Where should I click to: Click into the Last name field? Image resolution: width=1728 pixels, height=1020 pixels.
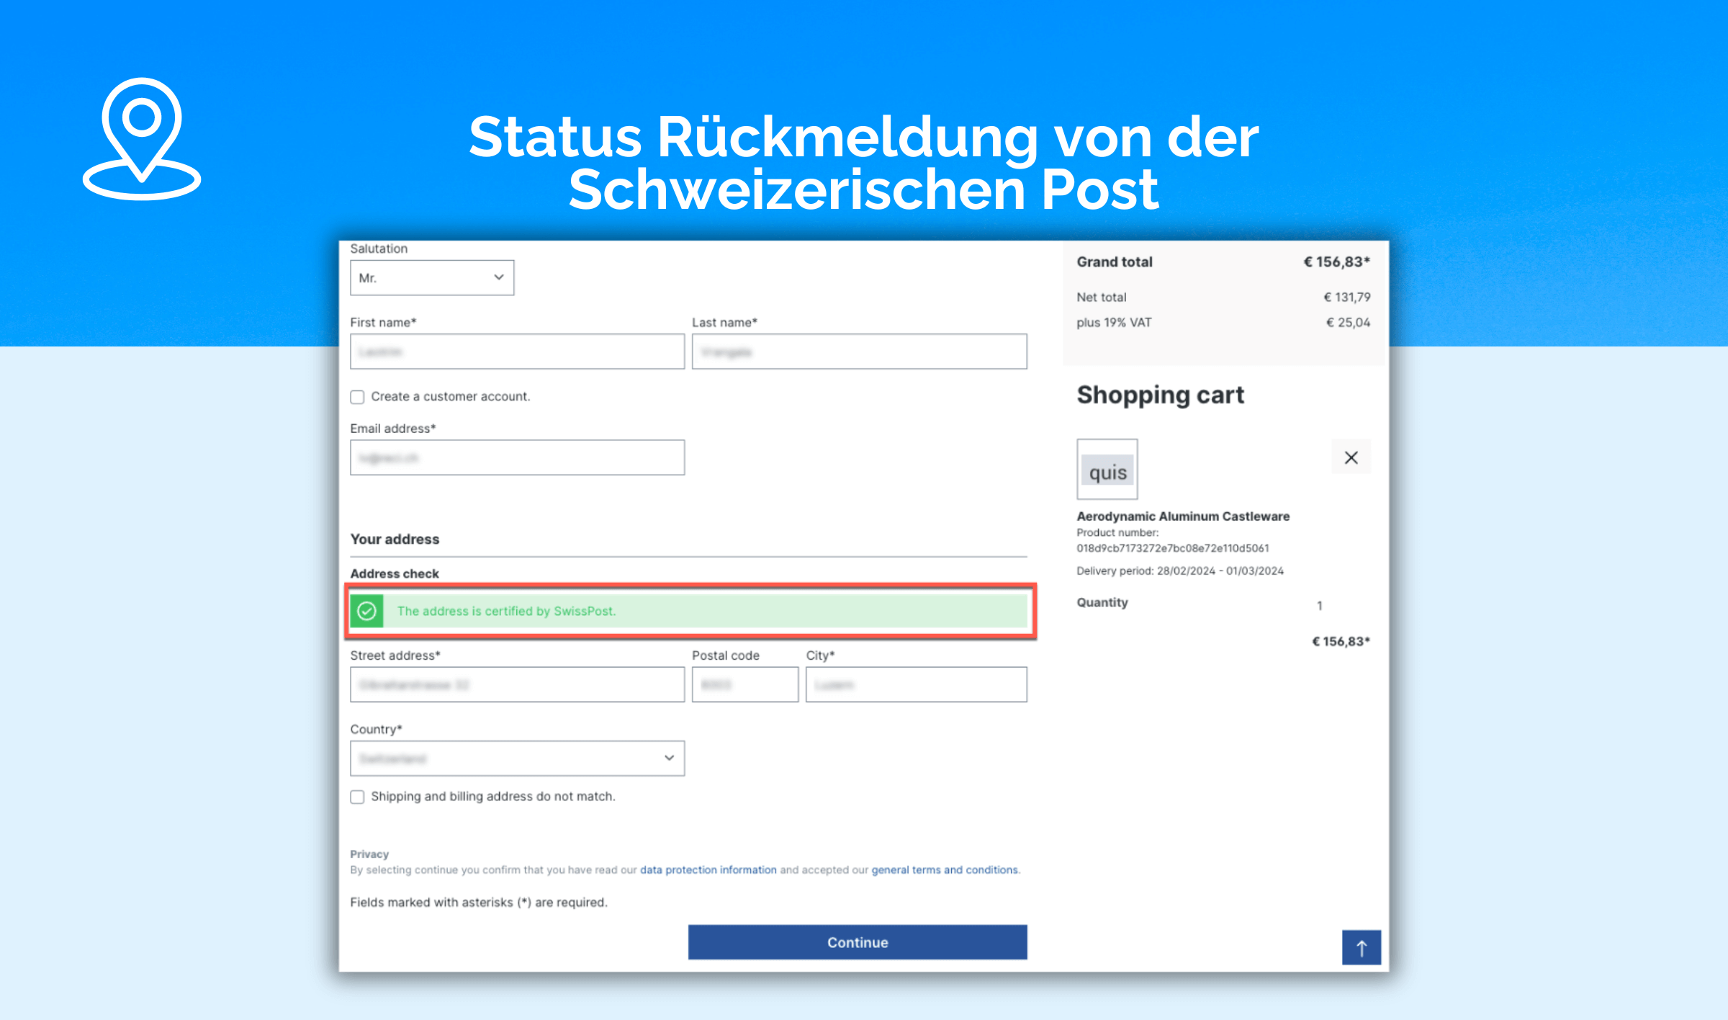(859, 352)
